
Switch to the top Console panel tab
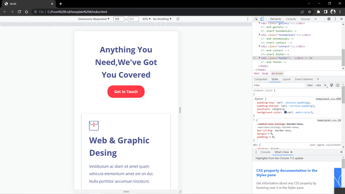[291, 19]
